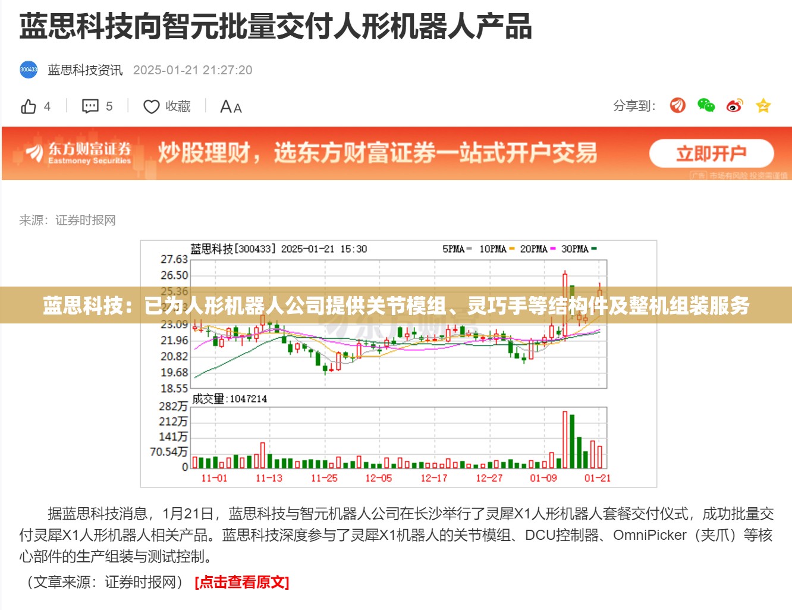
Task: Click the article headline 蓝思科技向智元批量交付人形机器人产品
Action: [275, 27]
